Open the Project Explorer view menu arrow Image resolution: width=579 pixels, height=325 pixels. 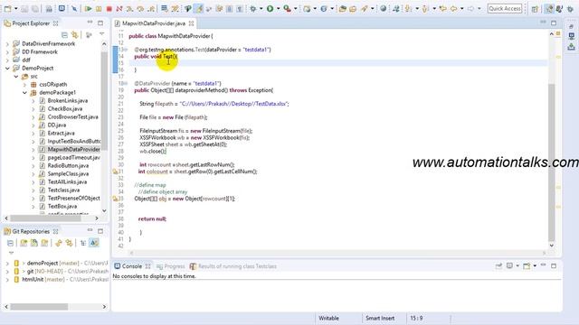pos(101,34)
